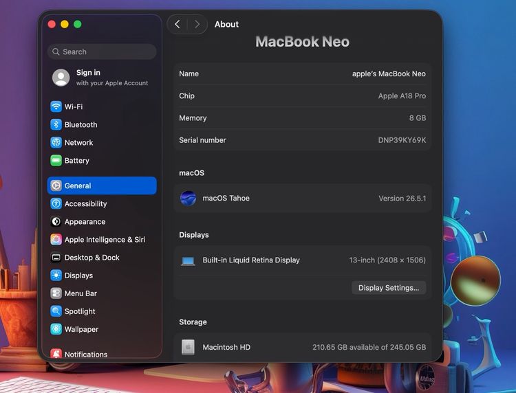516x393 pixels.
Task: Go forward with the right chevron
Action: point(197,24)
